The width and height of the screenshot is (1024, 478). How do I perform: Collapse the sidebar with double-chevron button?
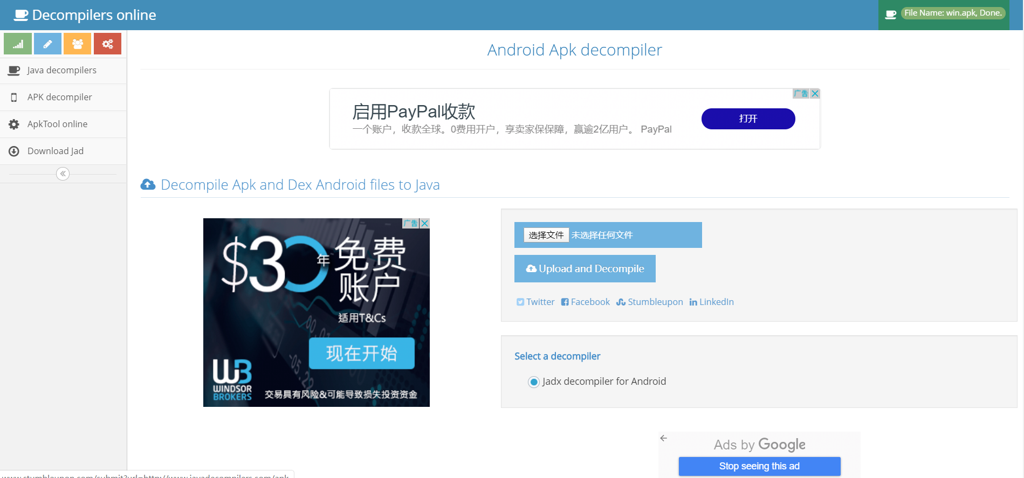(x=63, y=174)
